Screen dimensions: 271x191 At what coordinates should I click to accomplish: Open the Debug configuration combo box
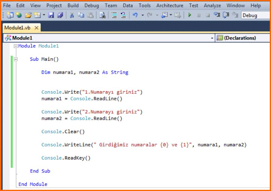click(x=255, y=15)
